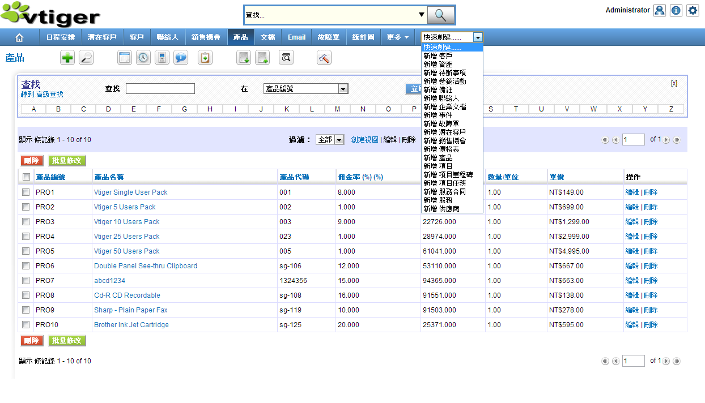Open the 轉到 高級查找 link
This screenshot has height=403, width=705.
[x=42, y=95]
